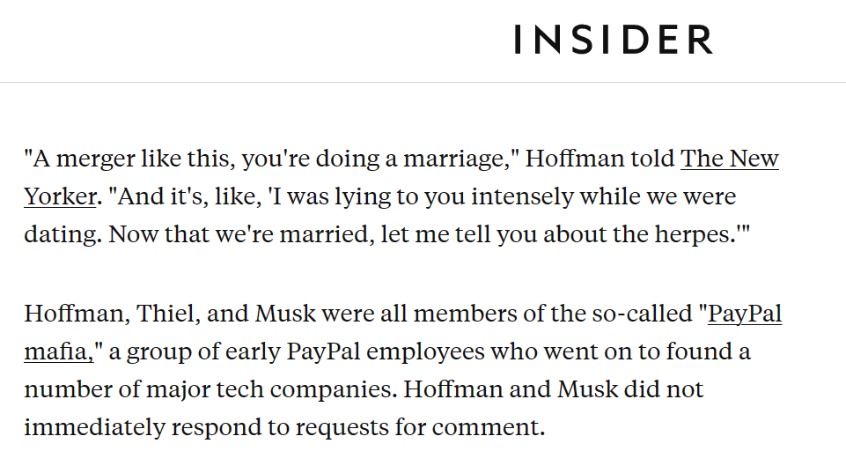Open 'The New' link text after 'Hoffman told'
This screenshot has height=466, width=846.
point(730,159)
